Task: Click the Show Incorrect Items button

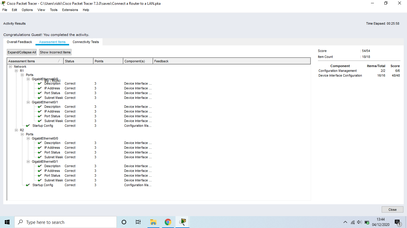Action: (55, 52)
